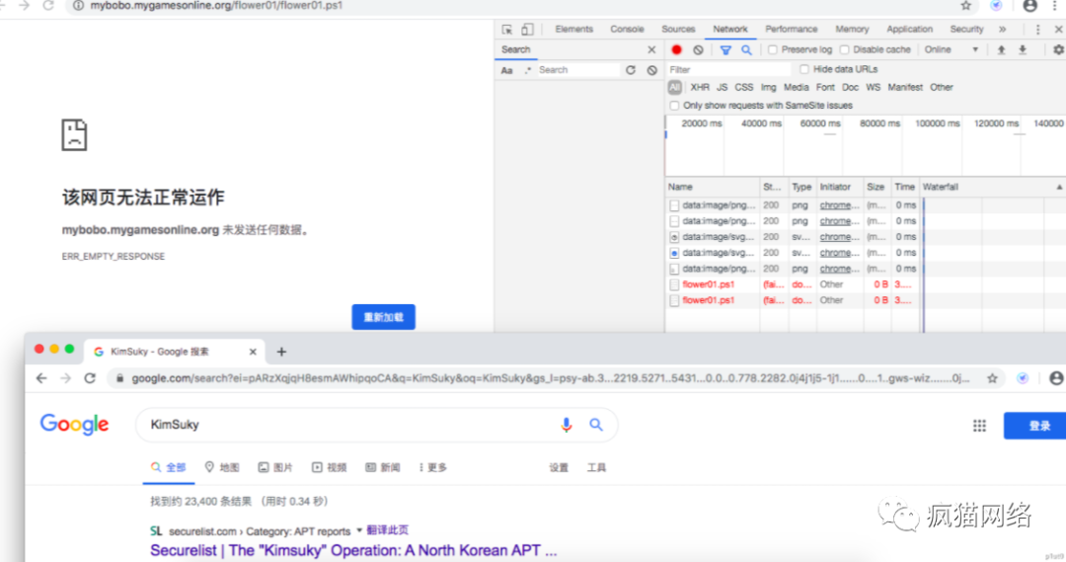Close the KimSuky Google search tab

tap(253, 352)
